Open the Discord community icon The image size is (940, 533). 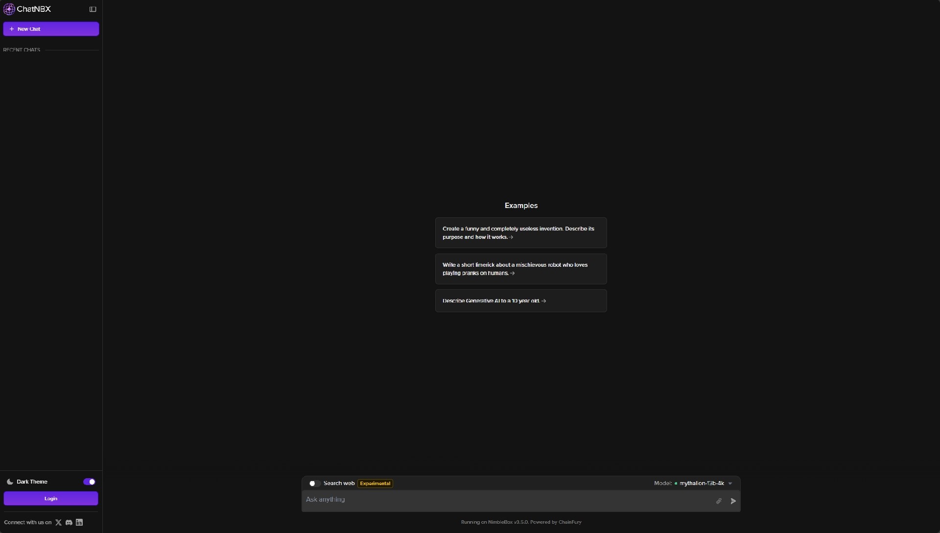pos(69,523)
